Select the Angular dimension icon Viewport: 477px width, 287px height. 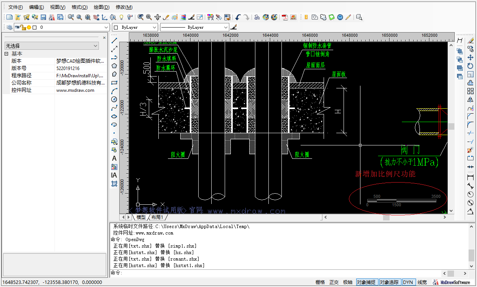point(470,211)
